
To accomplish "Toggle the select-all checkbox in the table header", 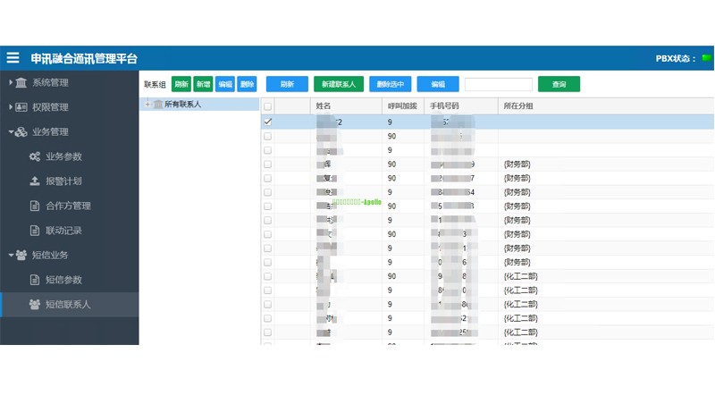I will (x=267, y=105).
